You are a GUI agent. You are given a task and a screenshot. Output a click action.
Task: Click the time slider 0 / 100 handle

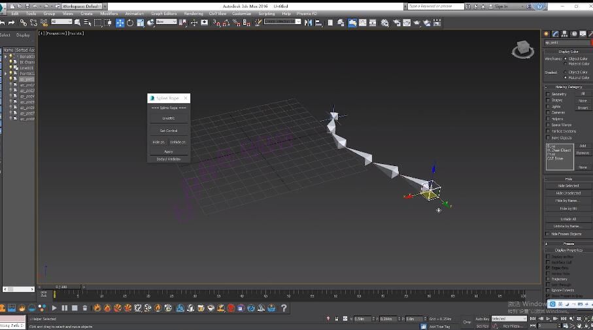[x=61, y=287]
